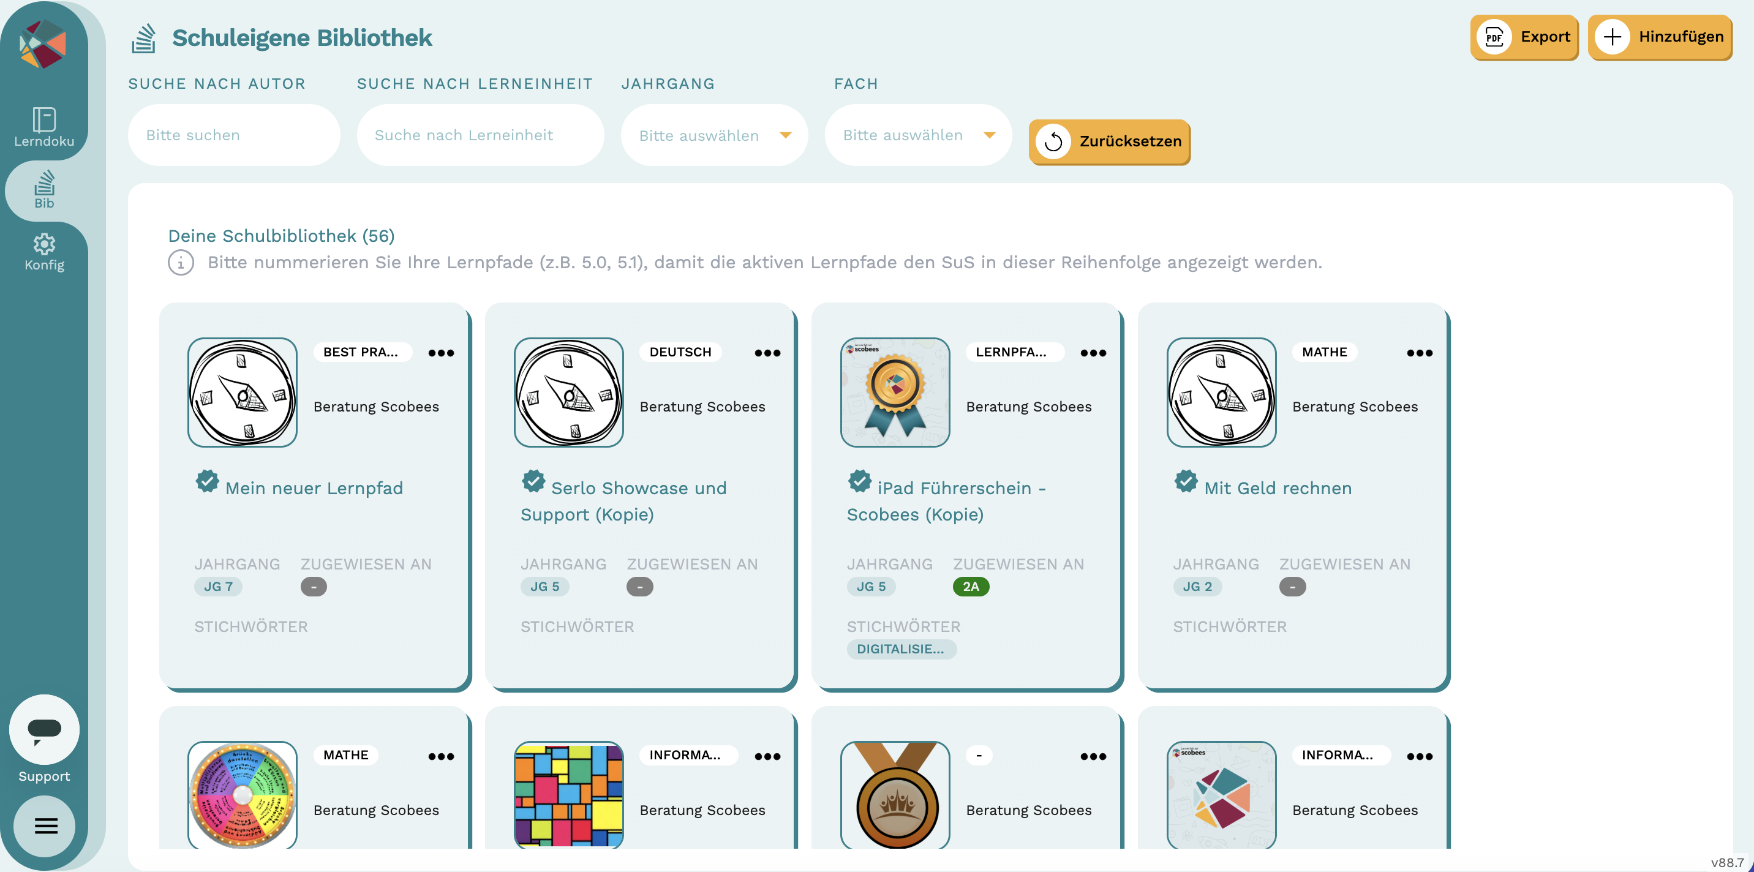Viewport: 1754px width, 872px height.
Task: Click the LERNPFA... subject tag
Action: (1015, 352)
